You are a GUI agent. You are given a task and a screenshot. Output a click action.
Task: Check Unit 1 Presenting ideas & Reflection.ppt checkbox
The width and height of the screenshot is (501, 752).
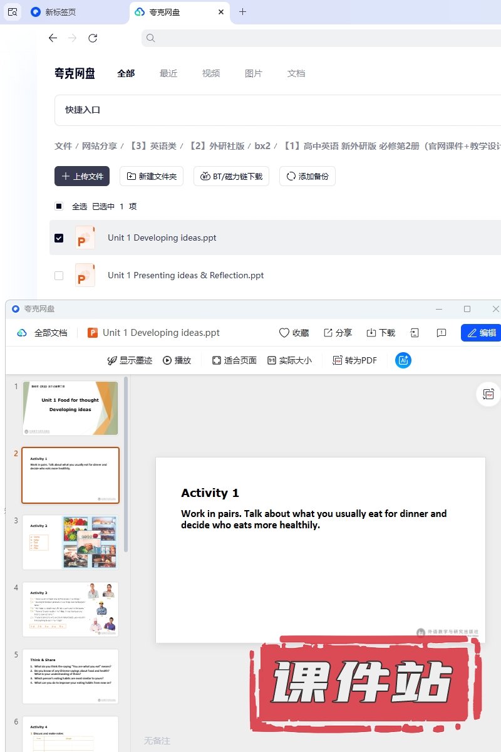[59, 275]
